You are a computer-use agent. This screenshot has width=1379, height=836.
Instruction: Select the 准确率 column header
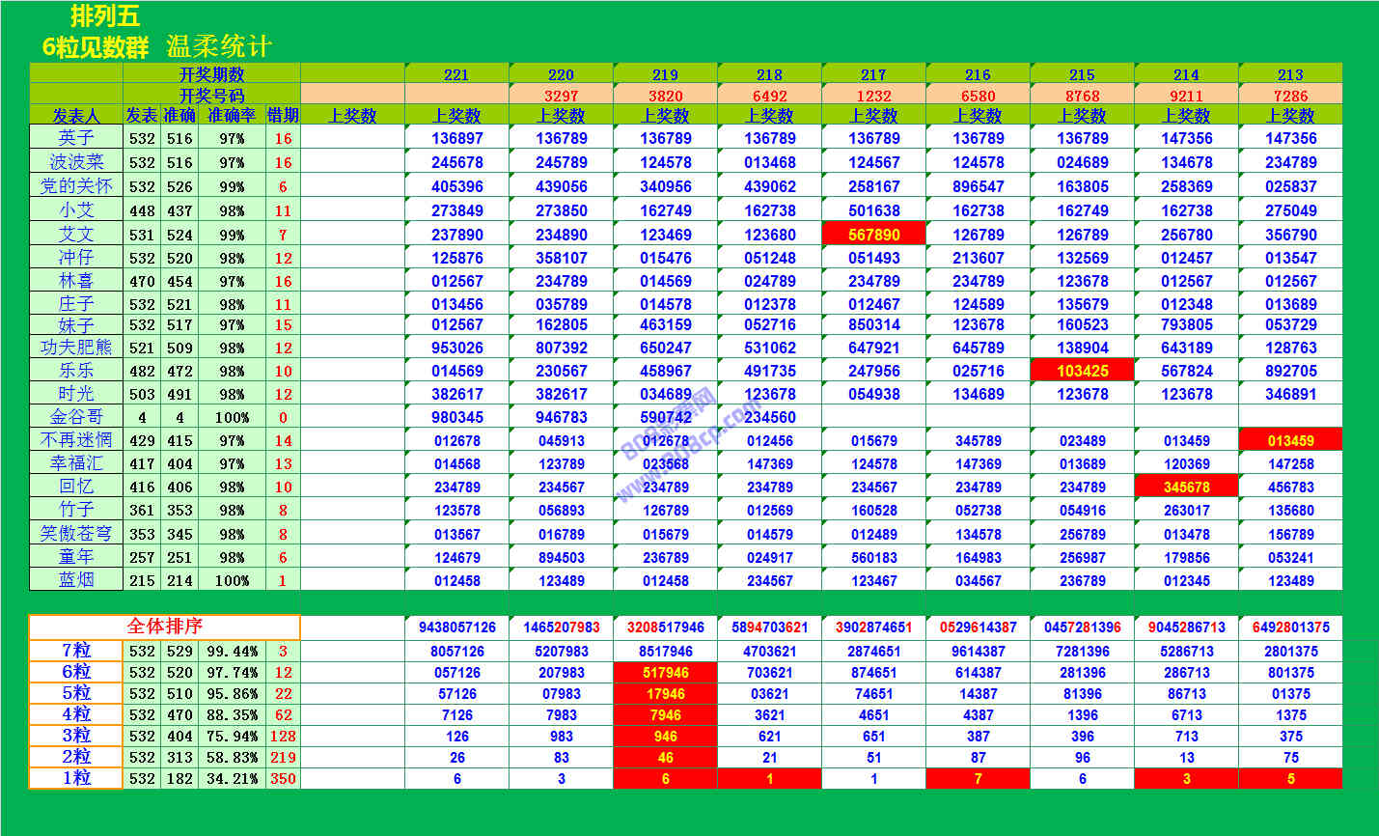point(232,115)
